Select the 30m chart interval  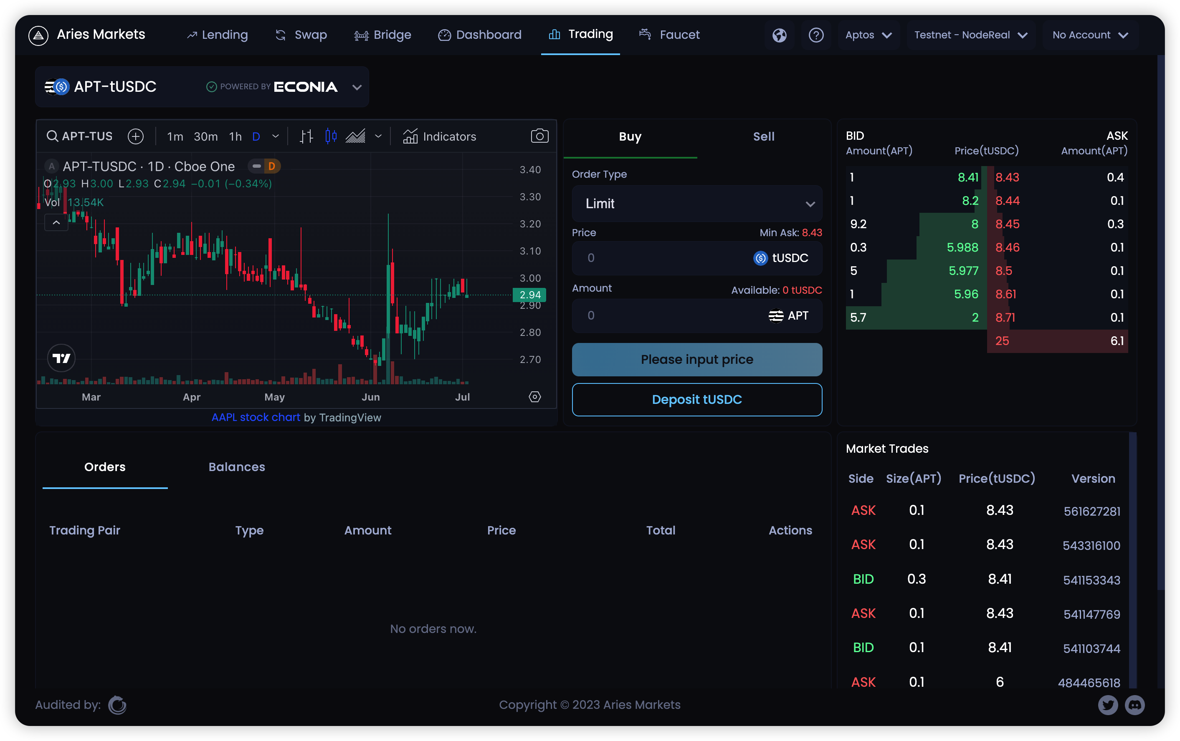point(205,136)
